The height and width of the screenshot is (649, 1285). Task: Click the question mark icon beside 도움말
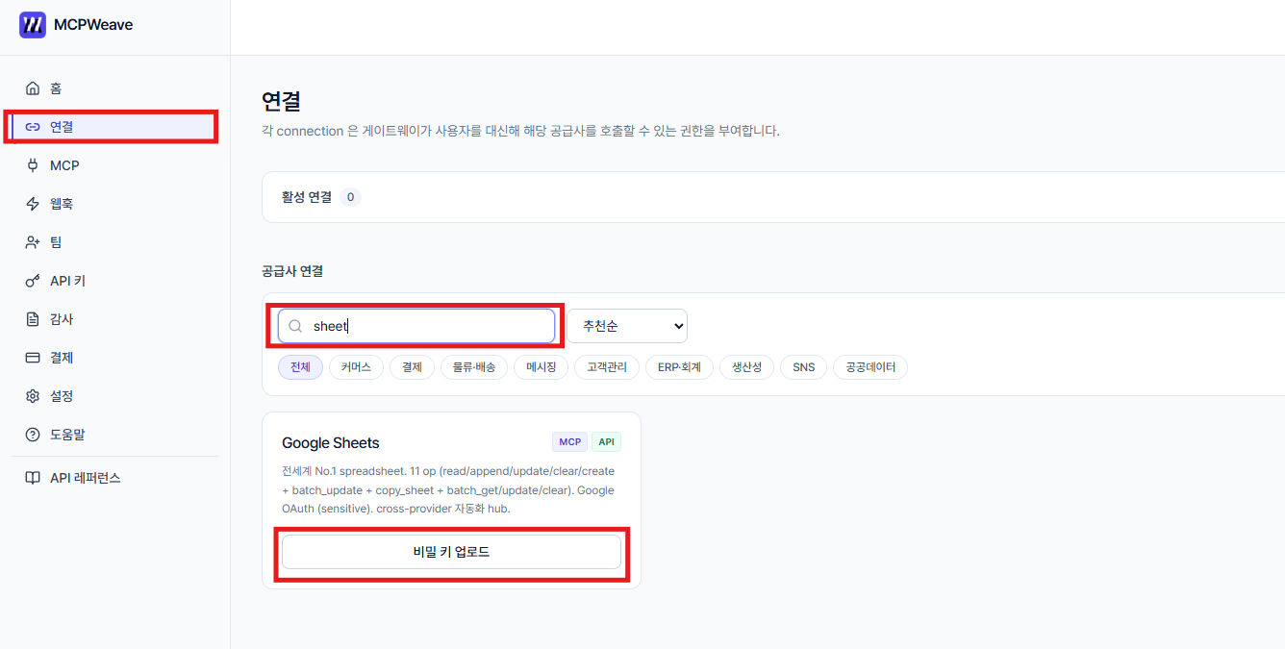[x=33, y=435]
